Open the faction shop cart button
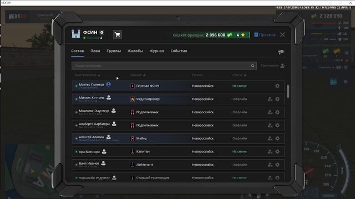The width and height of the screenshot is (355, 199). (x=118, y=35)
